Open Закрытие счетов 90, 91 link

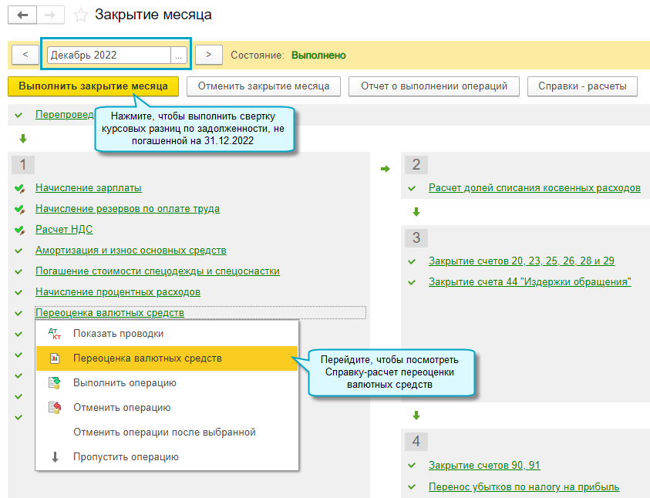(484, 466)
